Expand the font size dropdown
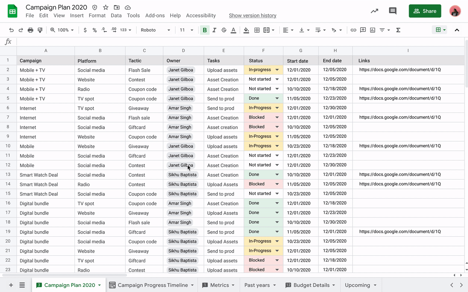Viewport: 468px width, 292px height. 191,30
